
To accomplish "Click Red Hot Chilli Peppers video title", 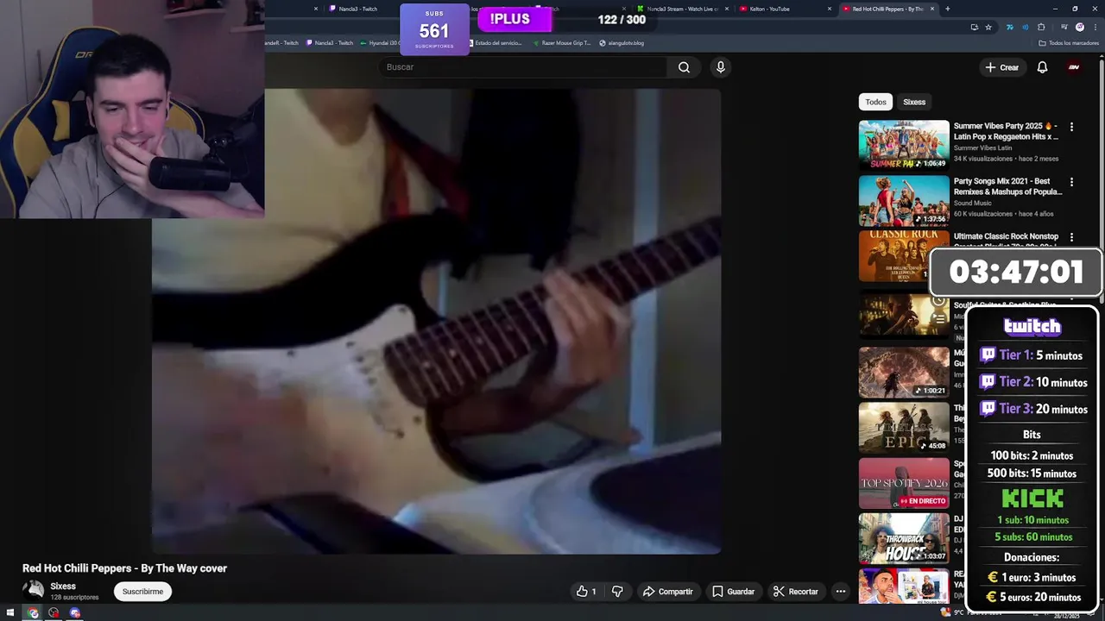I will (x=124, y=568).
